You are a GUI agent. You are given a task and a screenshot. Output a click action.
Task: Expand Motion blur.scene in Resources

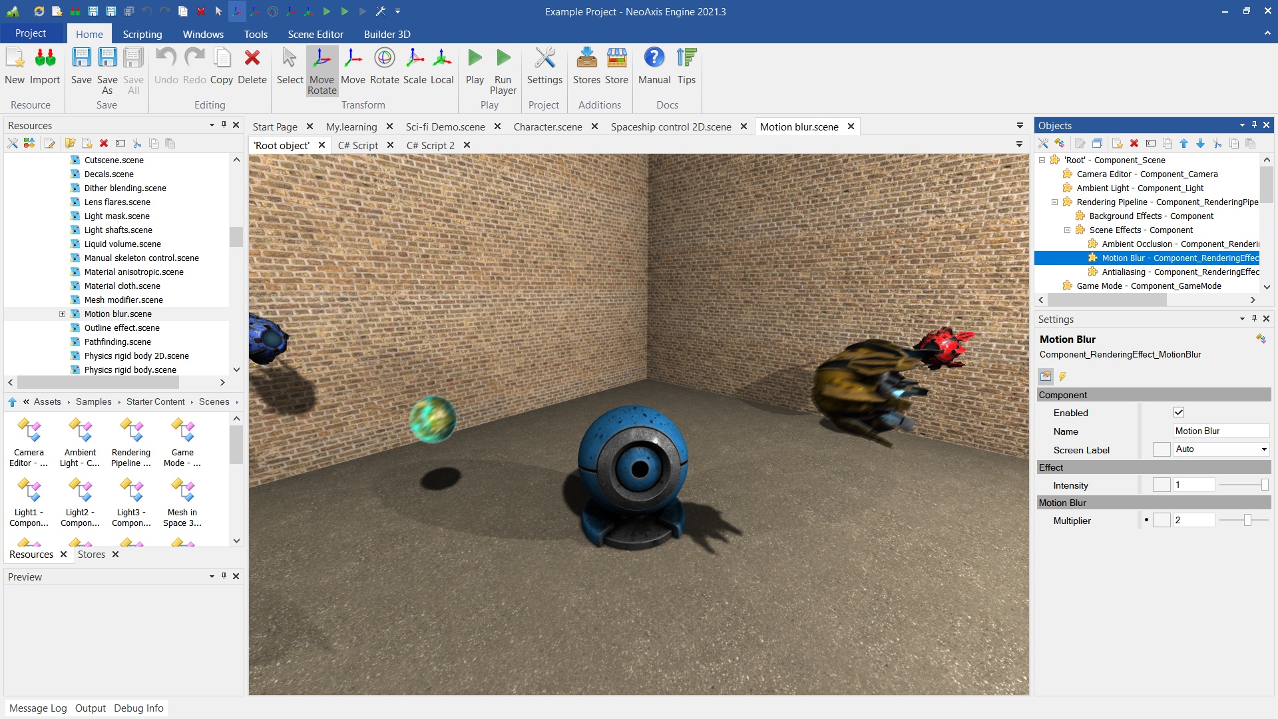click(63, 314)
